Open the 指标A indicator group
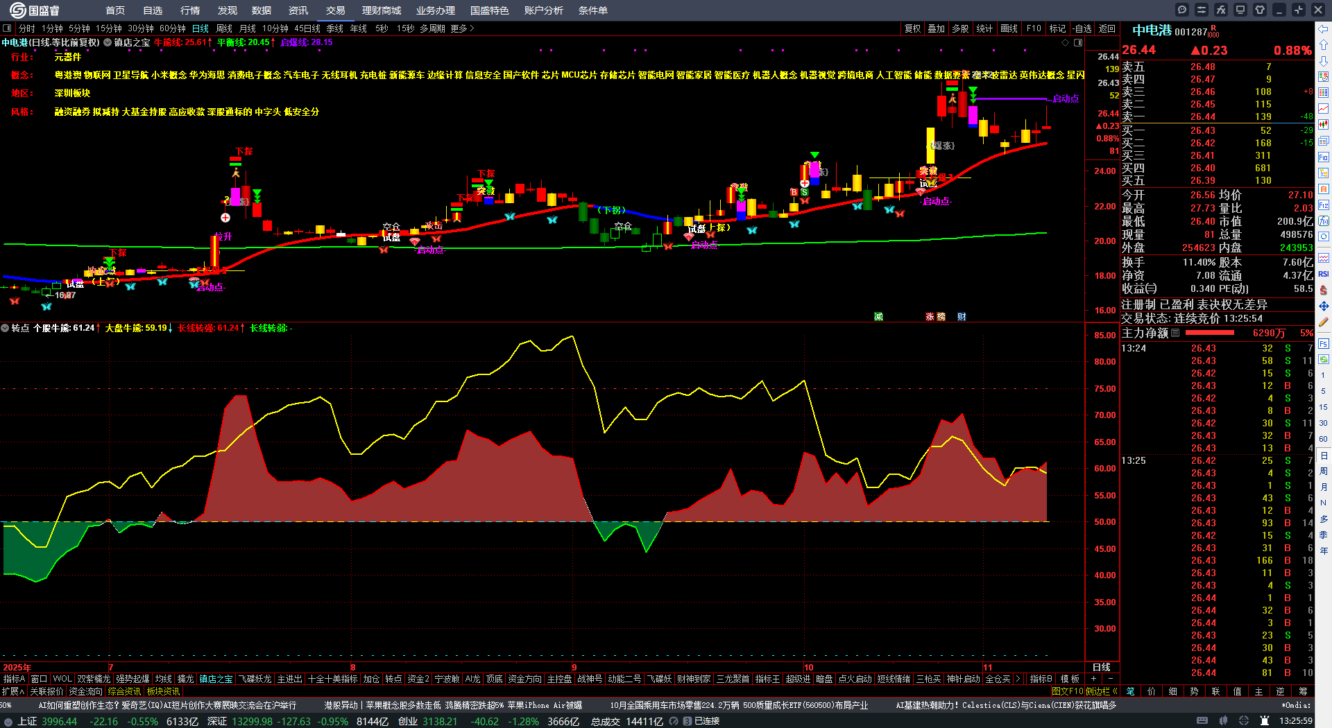The width and height of the screenshot is (1332, 728). pos(14,679)
